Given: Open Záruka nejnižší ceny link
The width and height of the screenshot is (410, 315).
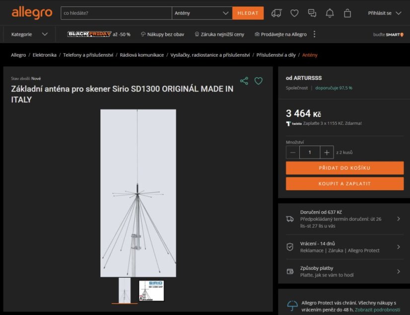Looking at the screenshot, I should pyautogui.click(x=219, y=34).
